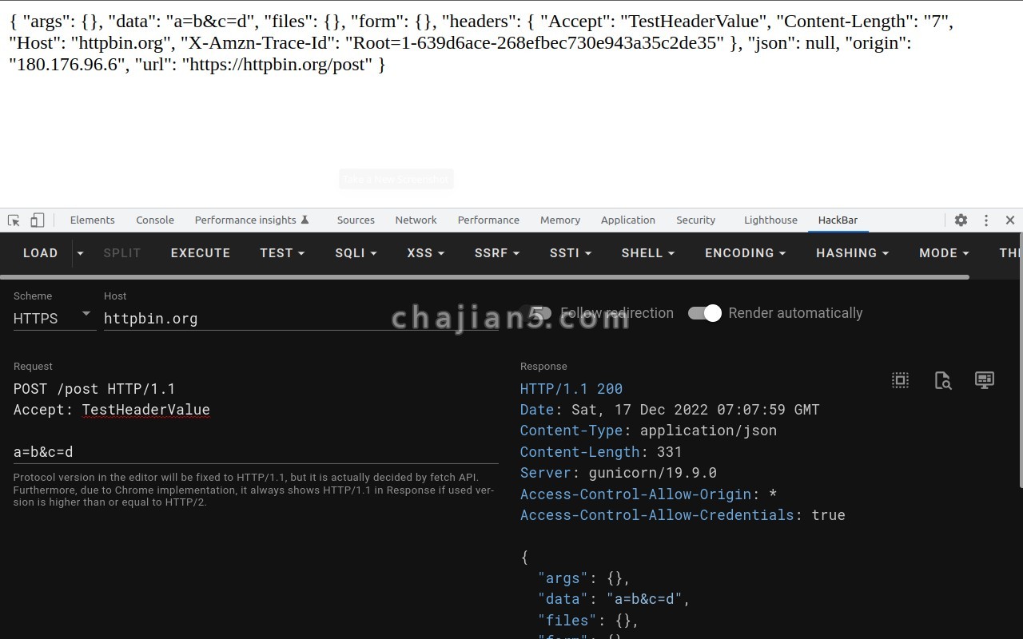Open the Performance tab
This screenshot has height=639, width=1023.
[x=488, y=220]
